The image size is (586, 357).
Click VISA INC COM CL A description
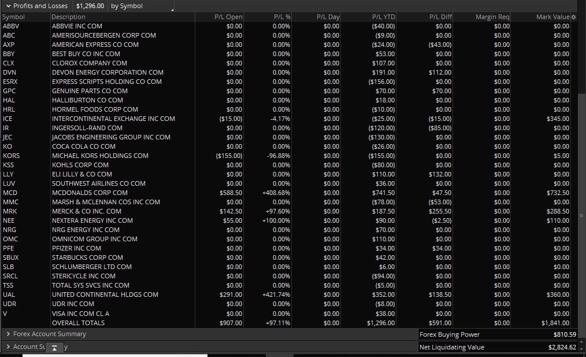[x=80, y=314]
